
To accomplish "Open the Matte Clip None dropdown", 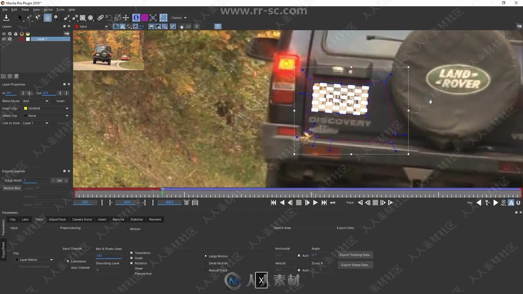I will 46,116.
